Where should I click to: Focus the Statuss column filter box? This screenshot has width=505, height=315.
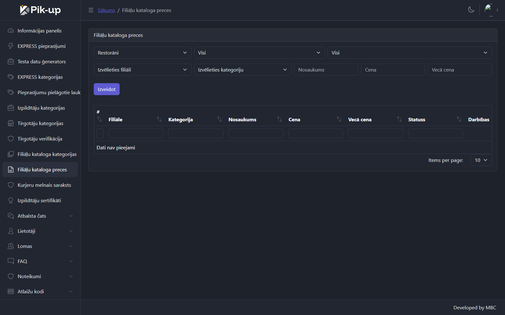click(436, 133)
